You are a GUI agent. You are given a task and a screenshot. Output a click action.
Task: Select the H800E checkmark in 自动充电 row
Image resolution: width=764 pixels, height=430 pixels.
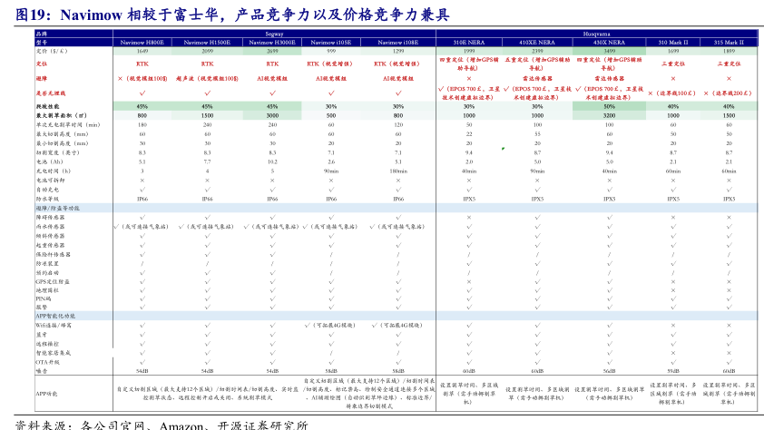(x=142, y=189)
